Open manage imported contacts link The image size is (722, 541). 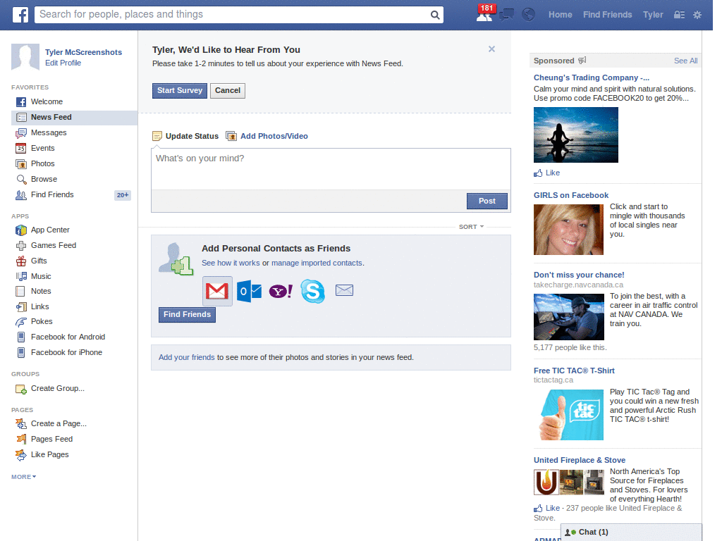(317, 263)
